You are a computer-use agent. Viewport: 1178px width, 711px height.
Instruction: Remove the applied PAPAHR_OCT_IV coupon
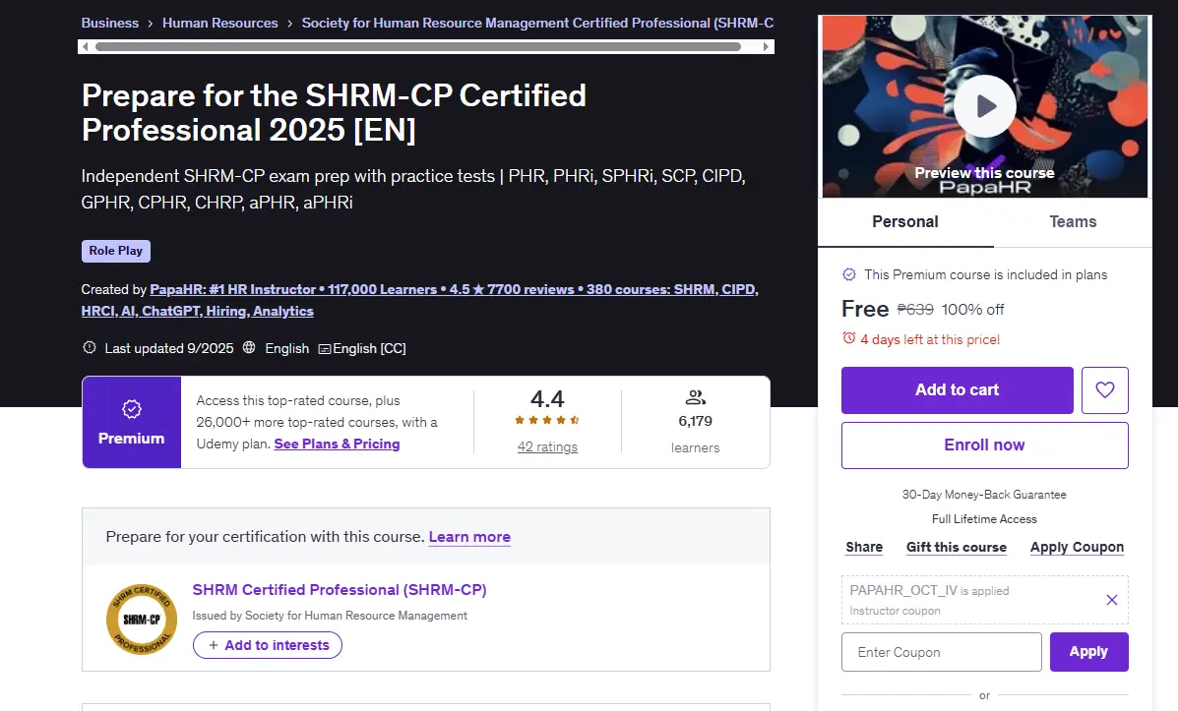pos(1112,600)
